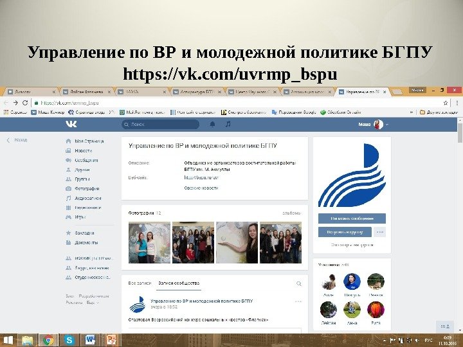Open member Лейсан's avatar
The width and height of the screenshot is (463, 347).
point(329,310)
